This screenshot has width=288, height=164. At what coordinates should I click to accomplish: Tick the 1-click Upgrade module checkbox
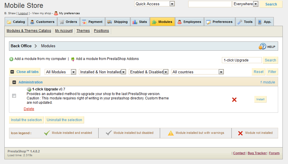pos(14,96)
